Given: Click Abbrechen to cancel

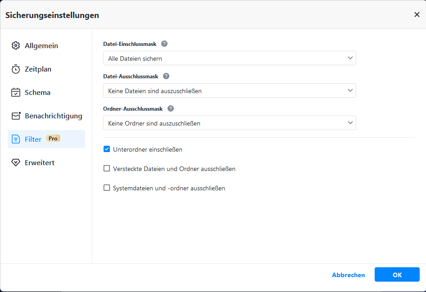Looking at the screenshot, I should point(348,275).
